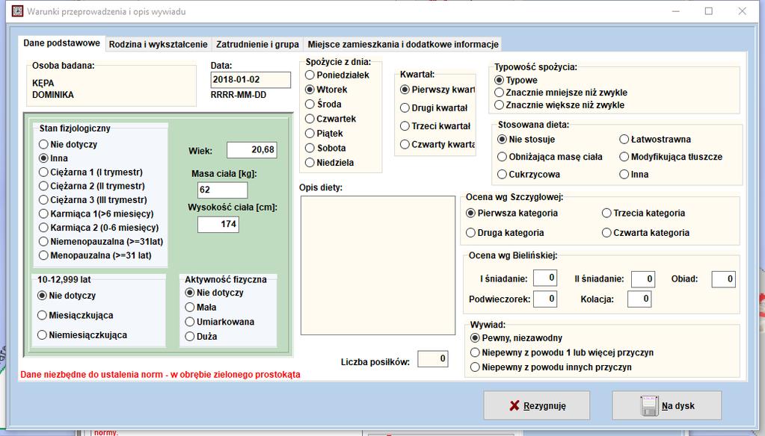Select Karmiąca 2 (0-6 miesięcy)

[x=99, y=228]
